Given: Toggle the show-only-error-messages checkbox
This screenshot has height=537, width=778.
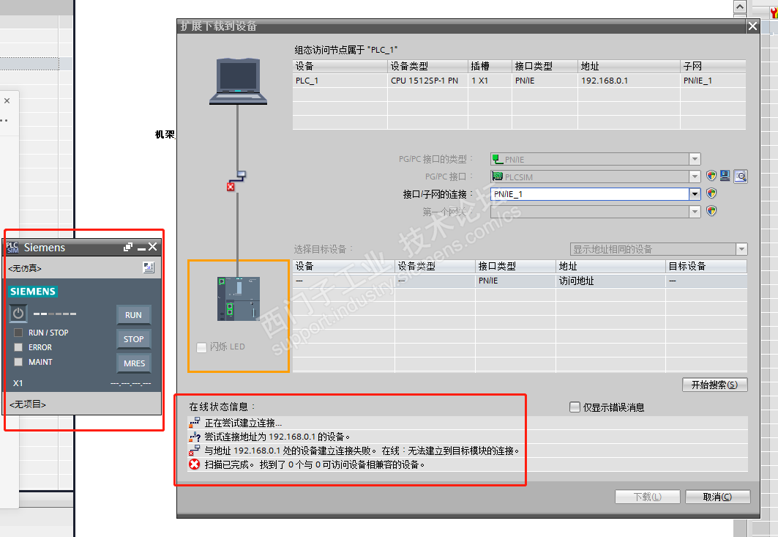Looking at the screenshot, I should tap(575, 407).
